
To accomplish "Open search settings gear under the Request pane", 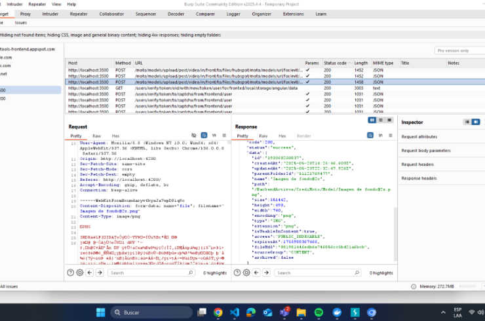I will coord(80,273).
